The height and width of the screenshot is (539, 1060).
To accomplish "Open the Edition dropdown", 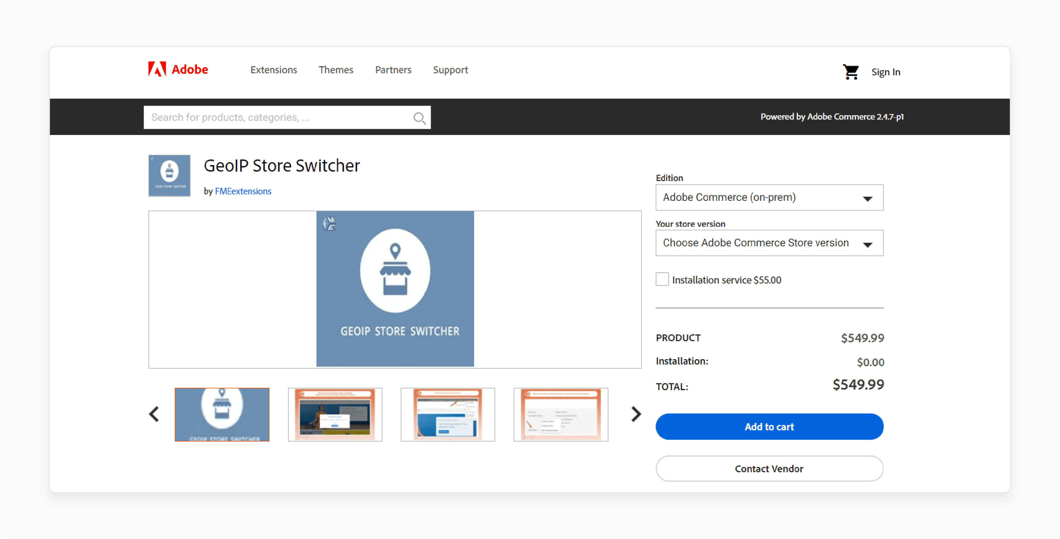I will [x=769, y=197].
